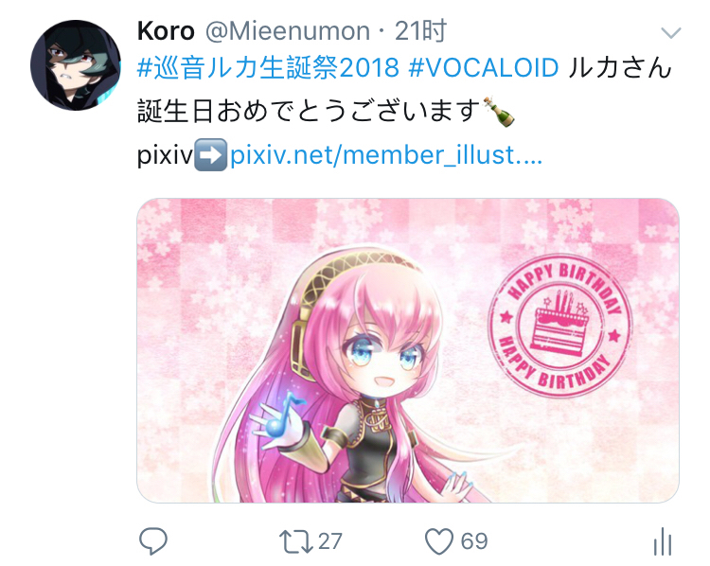The height and width of the screenshot is (566, 710).
Task: Click the blue right arrow emoji
Action: (210, 155)
